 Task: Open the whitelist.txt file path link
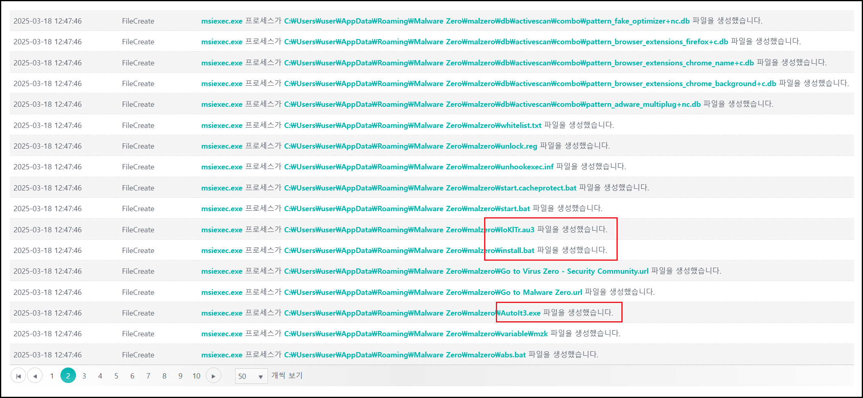tap(413, 125)
